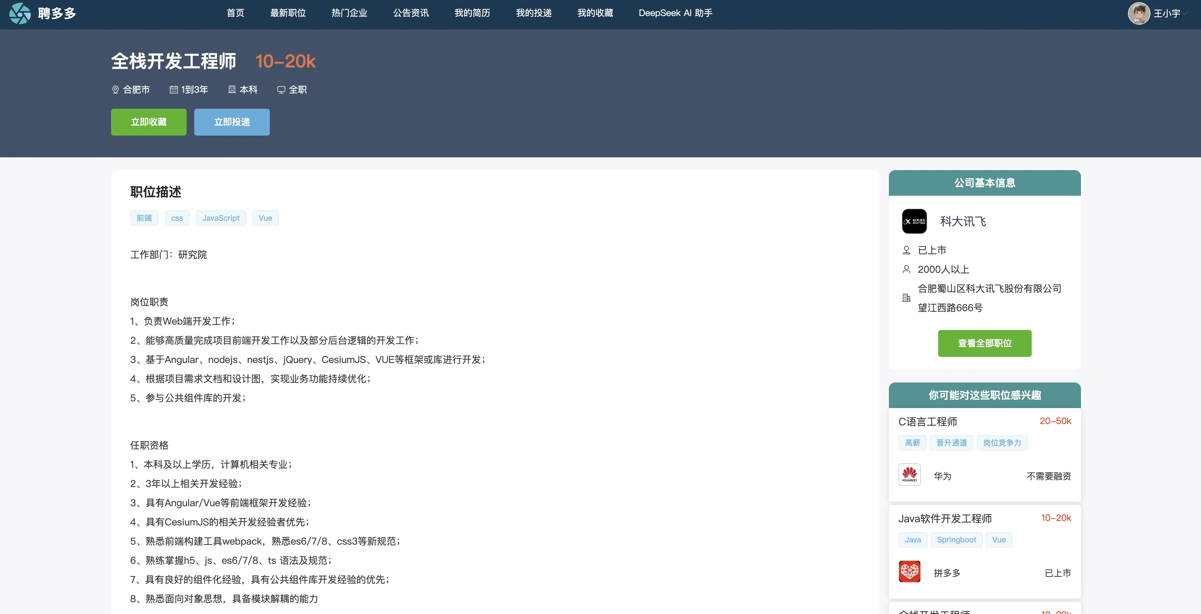Click the monitor icon next to 全职

281,90
